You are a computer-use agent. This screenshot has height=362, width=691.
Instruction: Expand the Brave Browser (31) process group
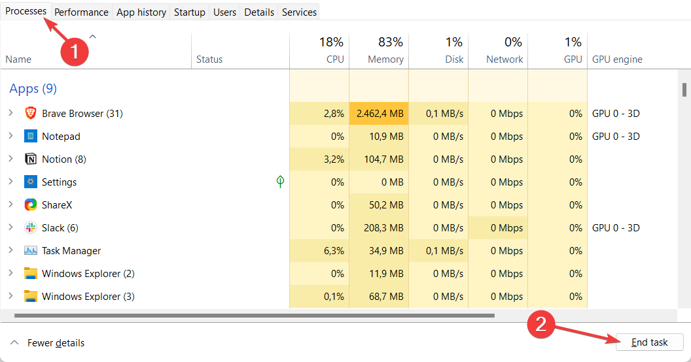10,113
